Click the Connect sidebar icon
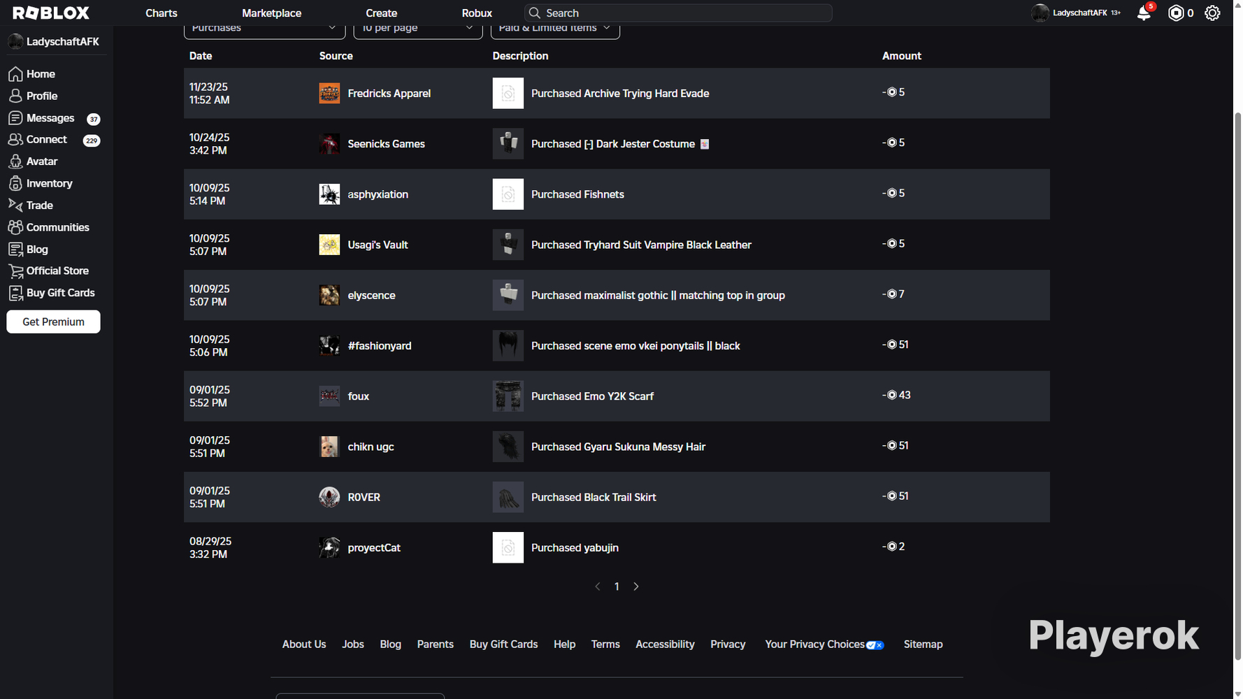The image size is (1243, 699). [x=15, y=140]
